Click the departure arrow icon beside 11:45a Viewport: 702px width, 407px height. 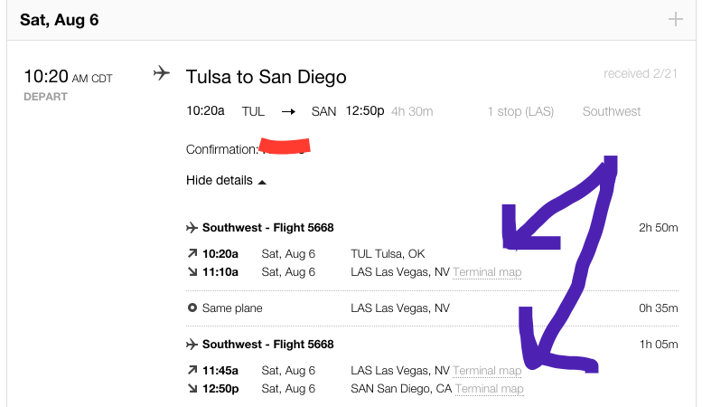(192, 370)
